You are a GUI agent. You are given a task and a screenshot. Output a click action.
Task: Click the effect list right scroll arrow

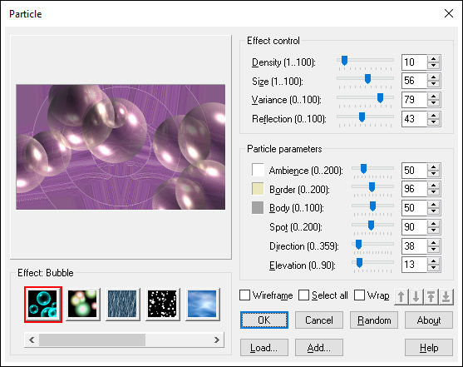pos(217,340)
